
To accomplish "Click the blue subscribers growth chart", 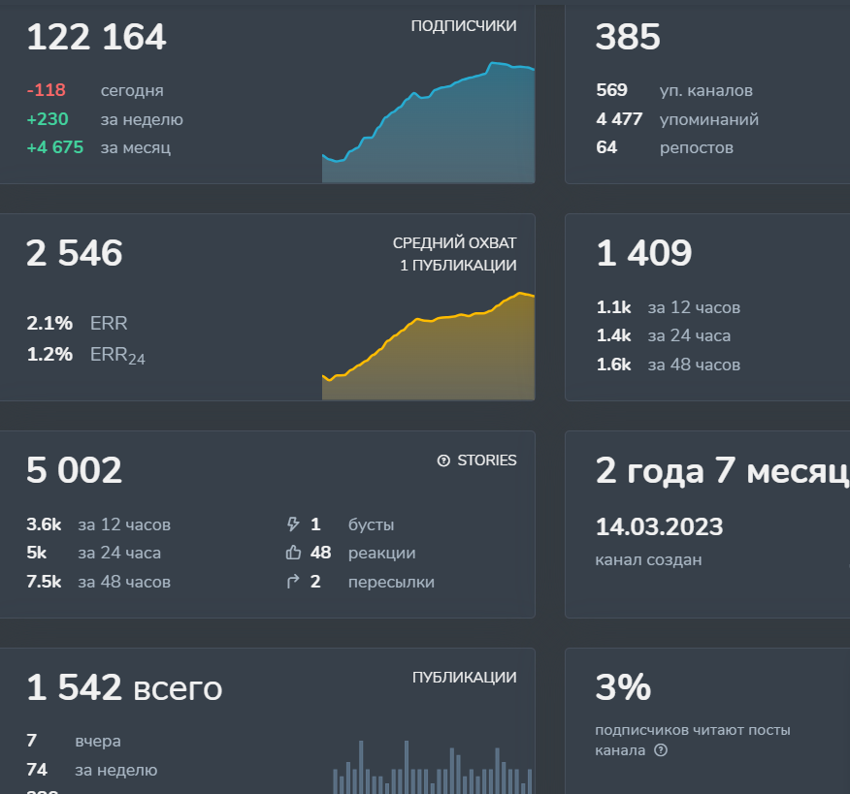I will point(428,122).
